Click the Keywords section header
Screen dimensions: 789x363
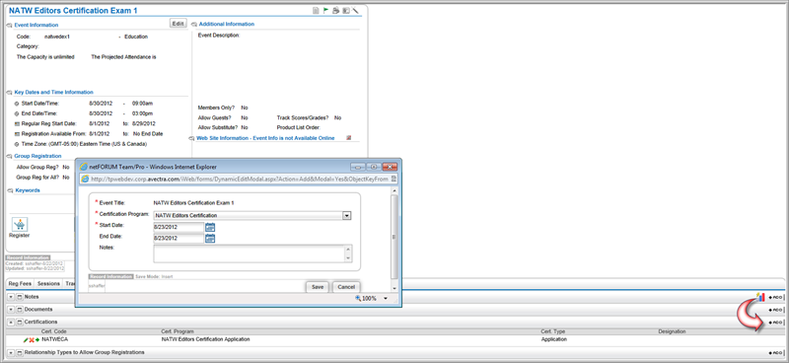click(x=28, y=190)
